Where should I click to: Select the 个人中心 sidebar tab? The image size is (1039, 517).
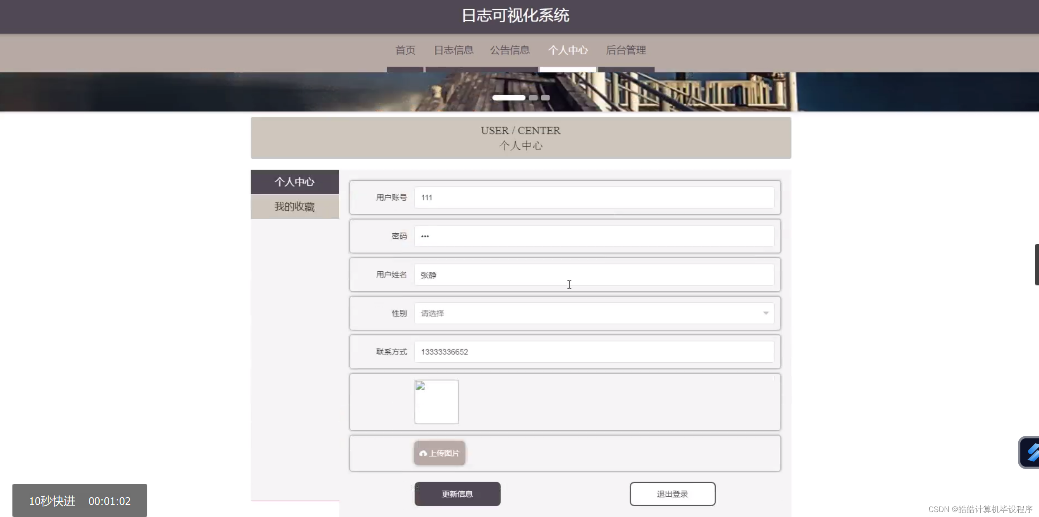coord(295,182)
